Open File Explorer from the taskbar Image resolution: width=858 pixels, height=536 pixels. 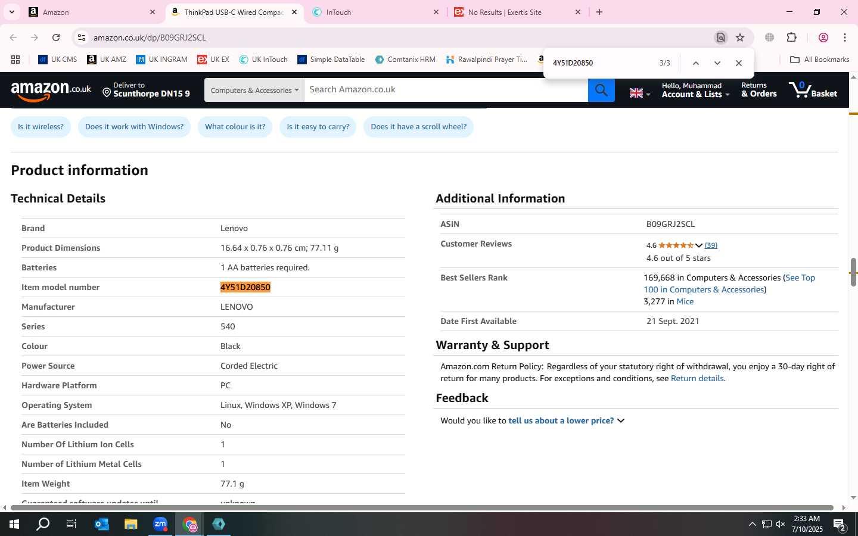coord(130,524)
